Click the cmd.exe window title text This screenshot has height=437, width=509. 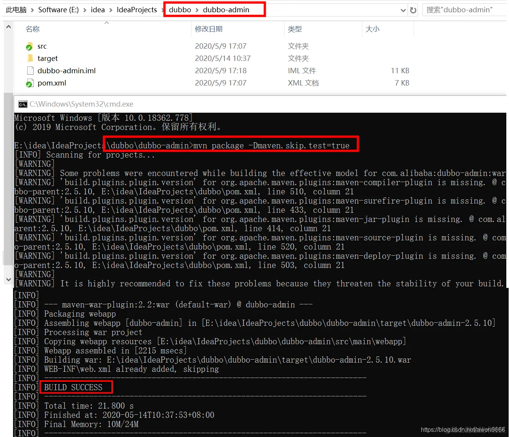82,104
